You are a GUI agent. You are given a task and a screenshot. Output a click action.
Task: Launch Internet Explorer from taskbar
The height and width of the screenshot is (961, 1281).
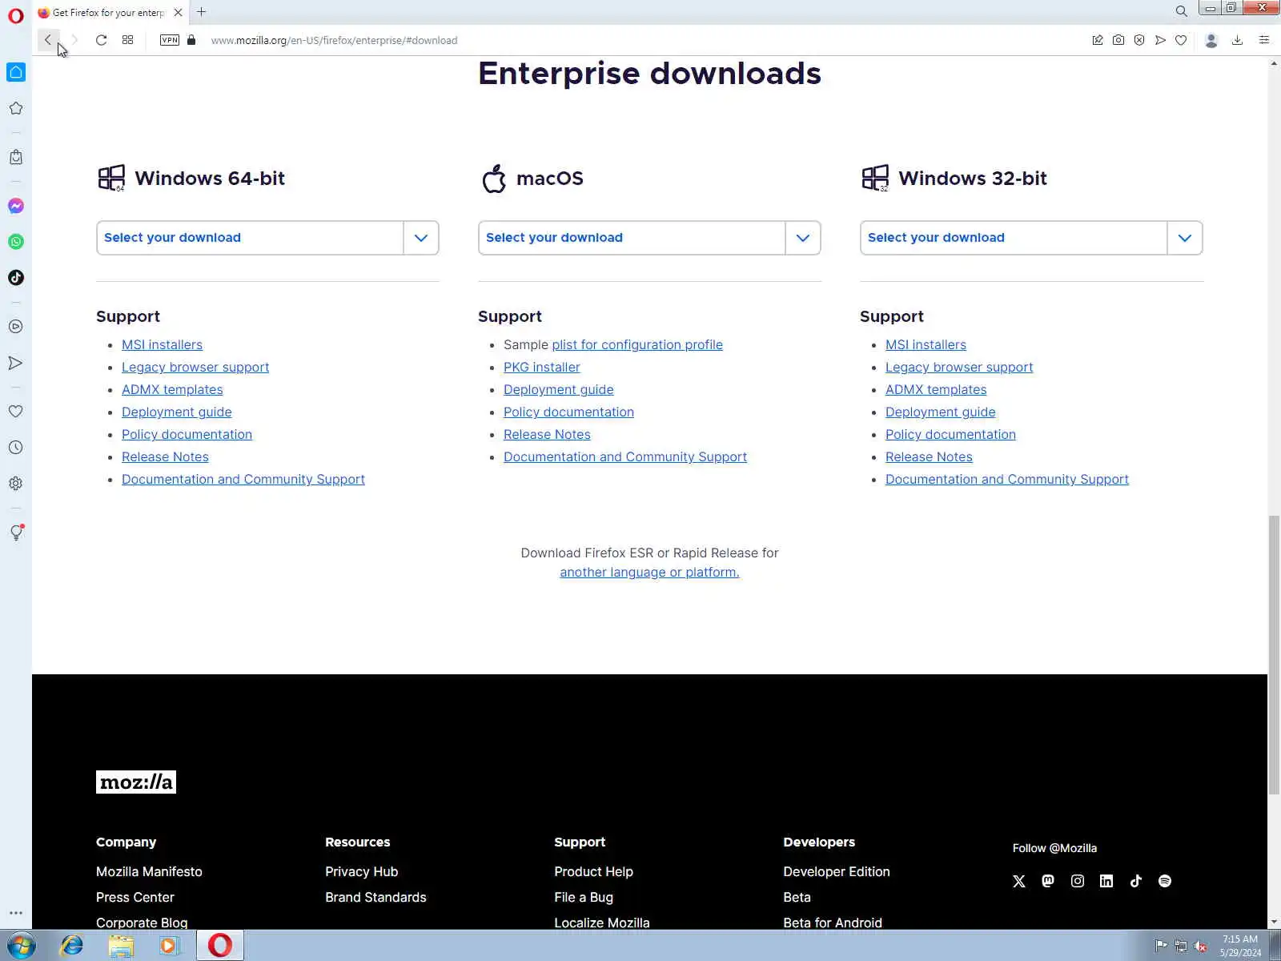72,946
